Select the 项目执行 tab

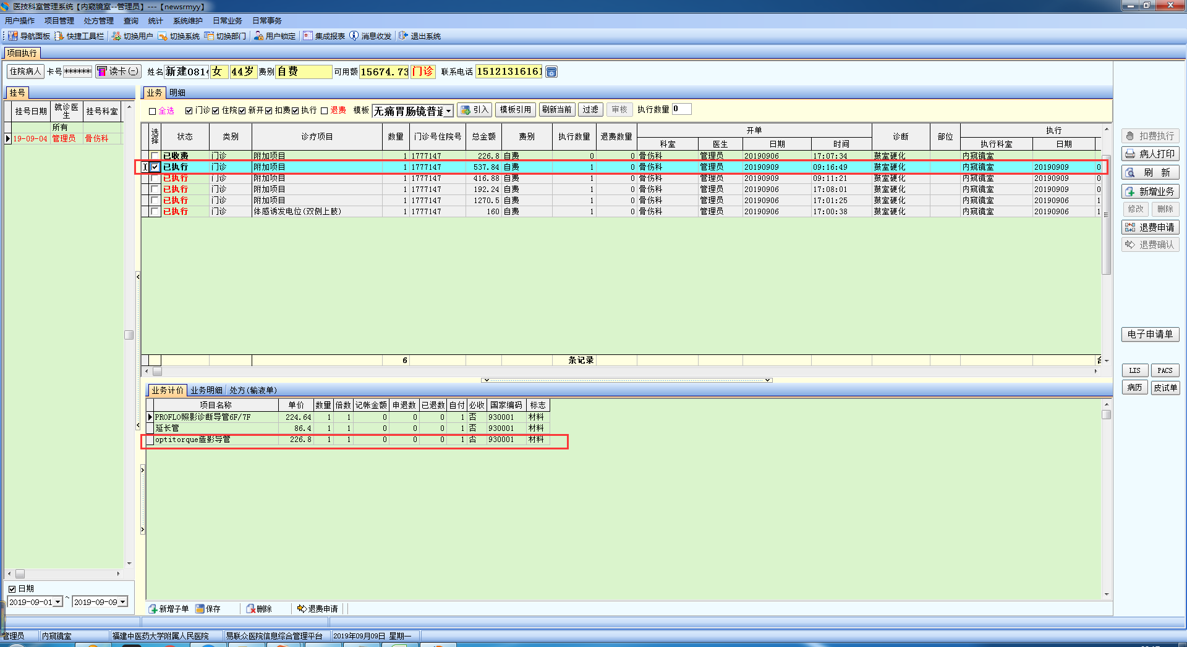click(x=22, y=53)
